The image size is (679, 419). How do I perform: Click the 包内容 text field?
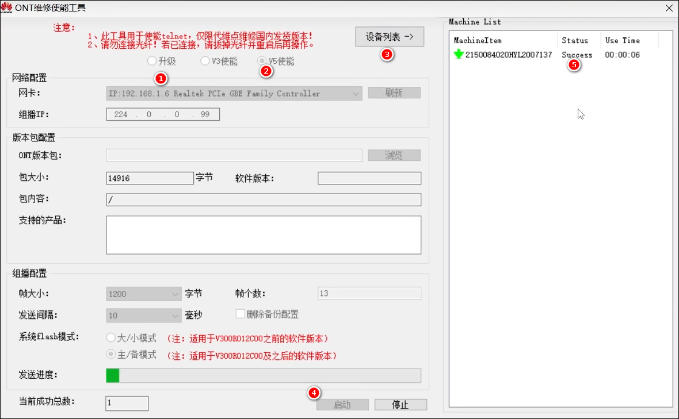click(x=264, y=200)
